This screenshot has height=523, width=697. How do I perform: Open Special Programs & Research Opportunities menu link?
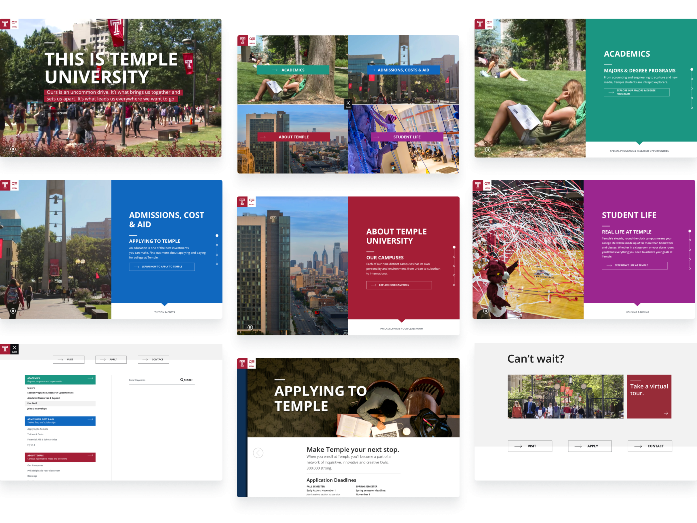[50, 393]
